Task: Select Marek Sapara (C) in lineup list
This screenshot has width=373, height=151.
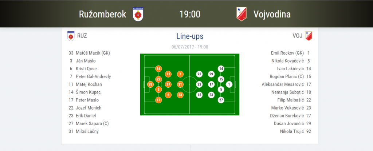Action: point(92,123)
